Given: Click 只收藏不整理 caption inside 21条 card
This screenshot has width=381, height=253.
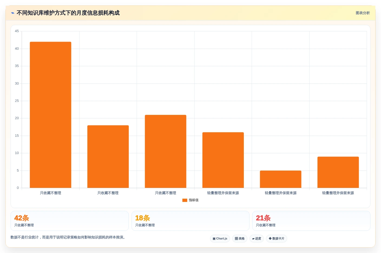Looking at the screenshot, I should (266, 225).
